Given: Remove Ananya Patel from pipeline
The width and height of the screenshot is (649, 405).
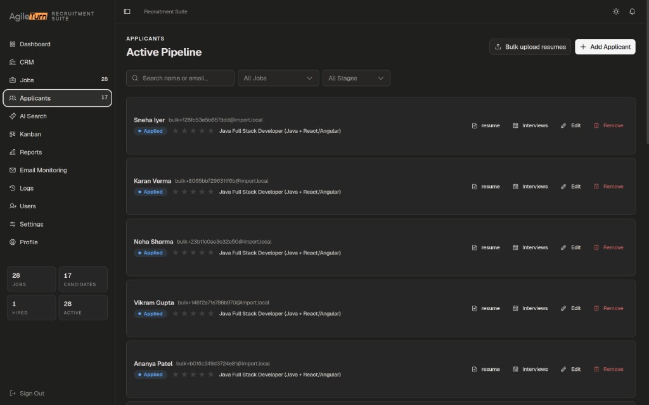Looking at the screenshot, I should [608, 370].
